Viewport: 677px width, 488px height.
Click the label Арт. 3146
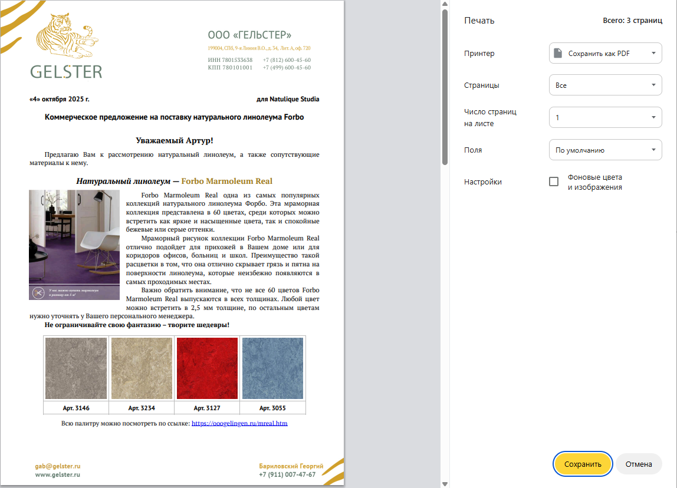(x=76, y=408)
